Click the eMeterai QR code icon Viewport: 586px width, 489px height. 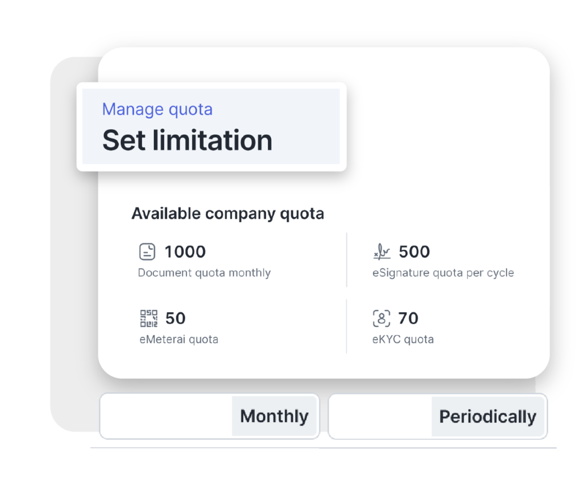point(148,318)
